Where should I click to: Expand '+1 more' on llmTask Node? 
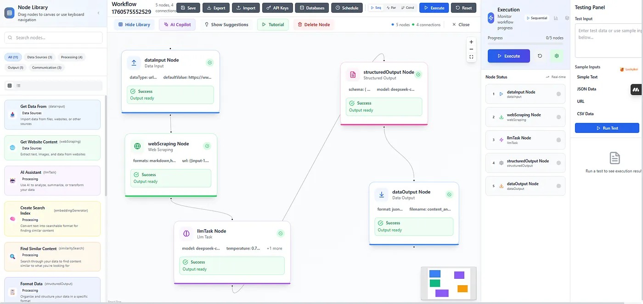(274, 249)
